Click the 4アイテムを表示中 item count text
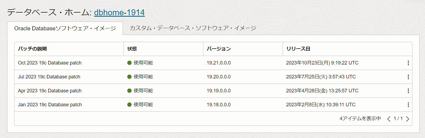The image size is (425, 138). click(360, 119)
